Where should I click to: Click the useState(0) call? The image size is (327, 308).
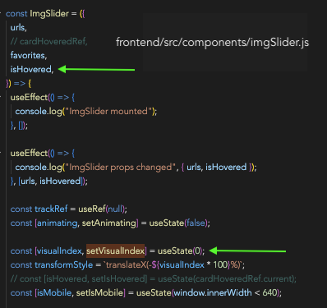coord(180,251)
